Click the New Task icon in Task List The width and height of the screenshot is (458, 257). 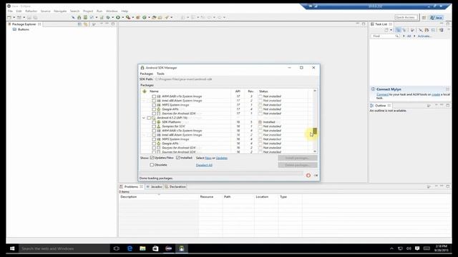tap(386, 30)
